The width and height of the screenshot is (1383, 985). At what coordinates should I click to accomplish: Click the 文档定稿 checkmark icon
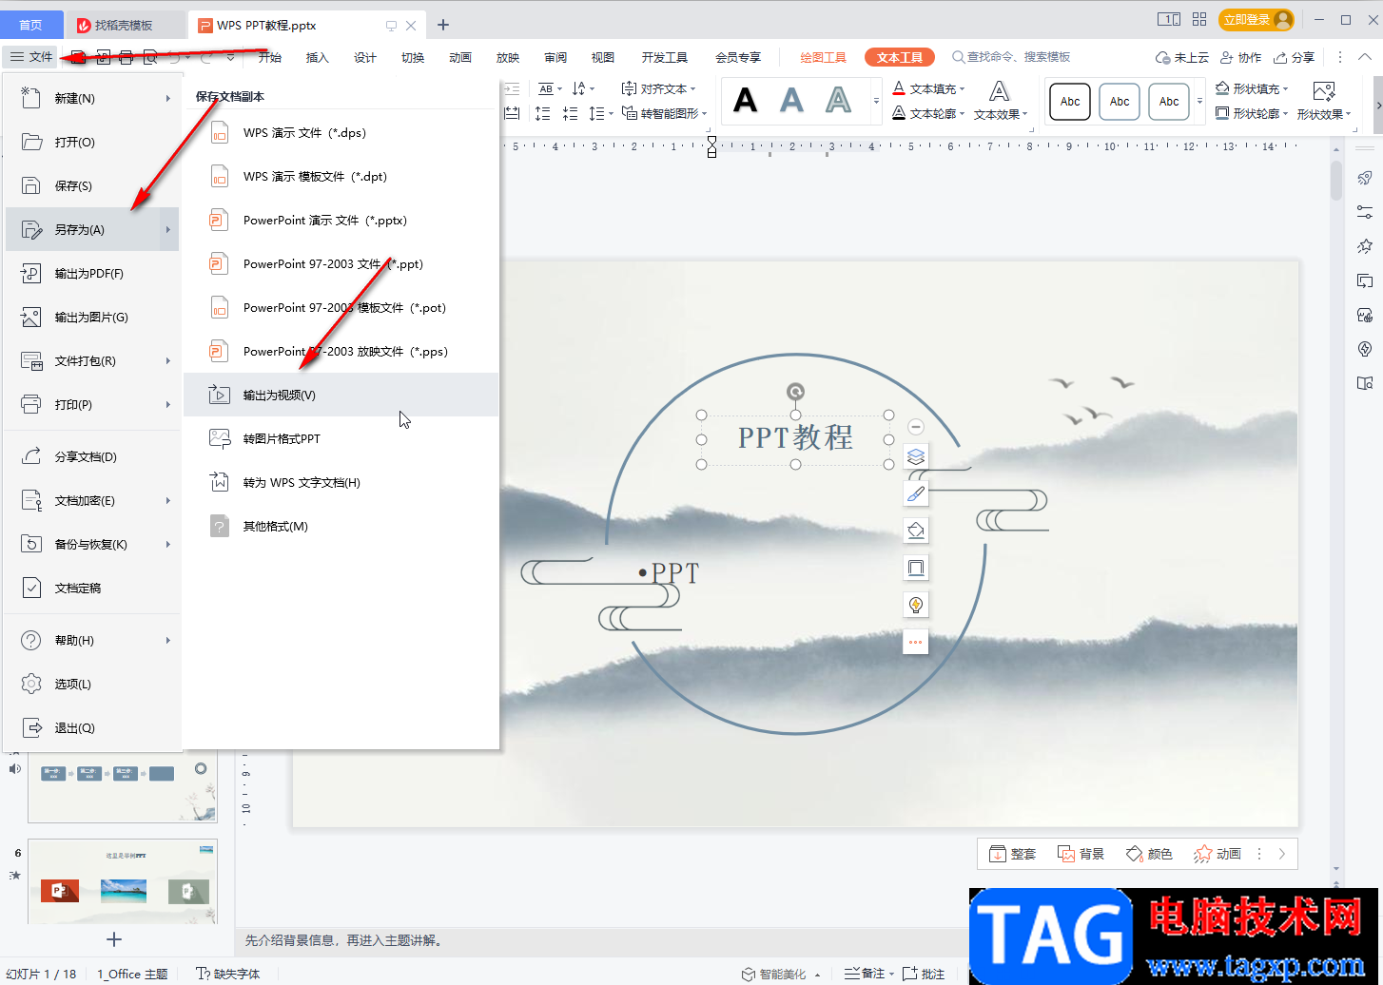coord(31,588)
